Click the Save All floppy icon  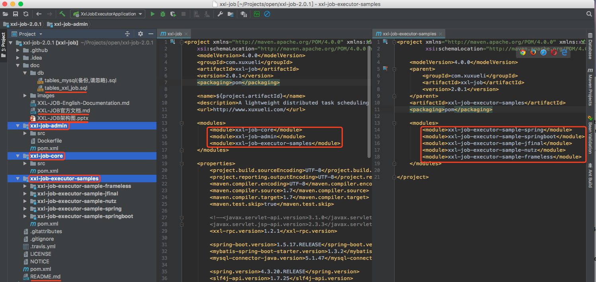tap(16, 14)
